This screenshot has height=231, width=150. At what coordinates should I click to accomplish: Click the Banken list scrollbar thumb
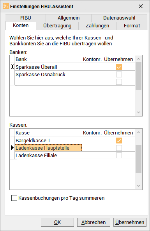pos(138,76)
